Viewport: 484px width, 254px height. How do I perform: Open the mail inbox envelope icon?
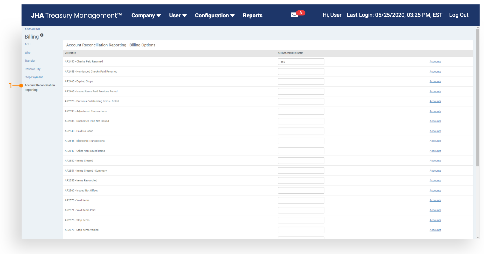point(294,15)
